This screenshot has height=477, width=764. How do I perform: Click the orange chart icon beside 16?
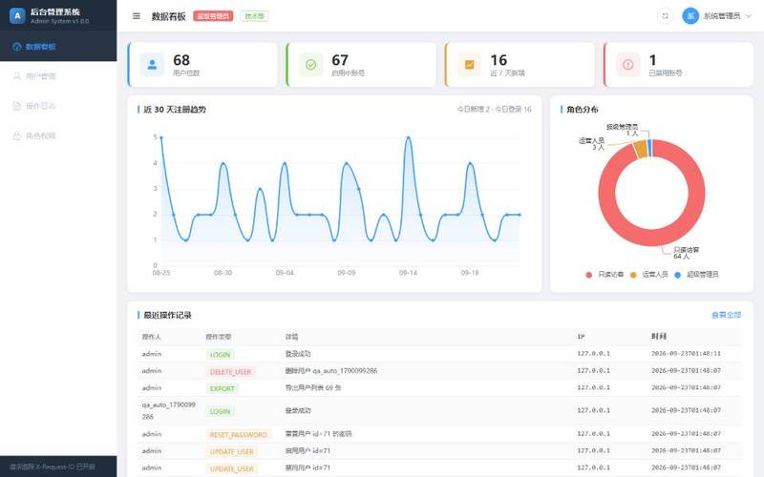click(469, 65)
